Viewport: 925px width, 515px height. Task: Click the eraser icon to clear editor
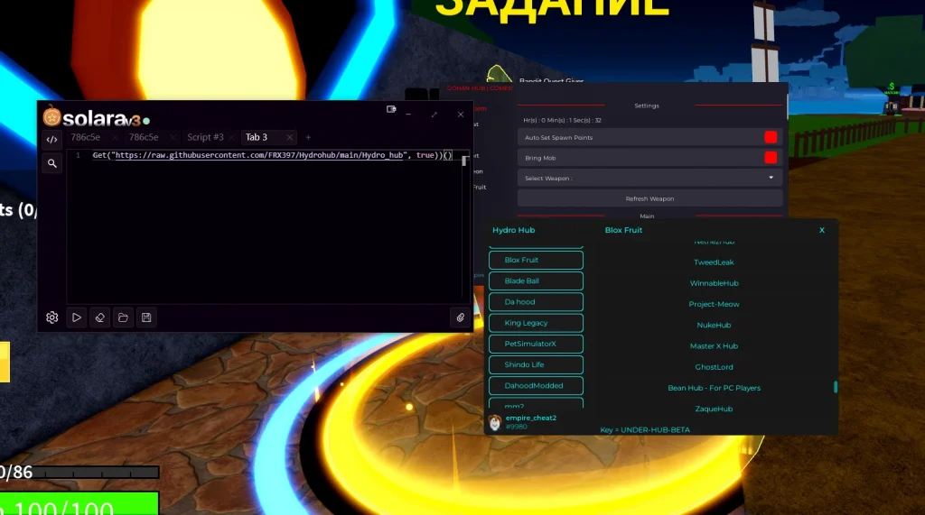(100, 317)
